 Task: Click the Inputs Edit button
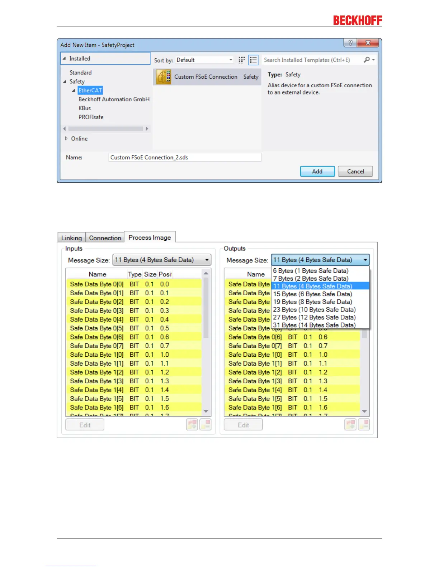85,425
